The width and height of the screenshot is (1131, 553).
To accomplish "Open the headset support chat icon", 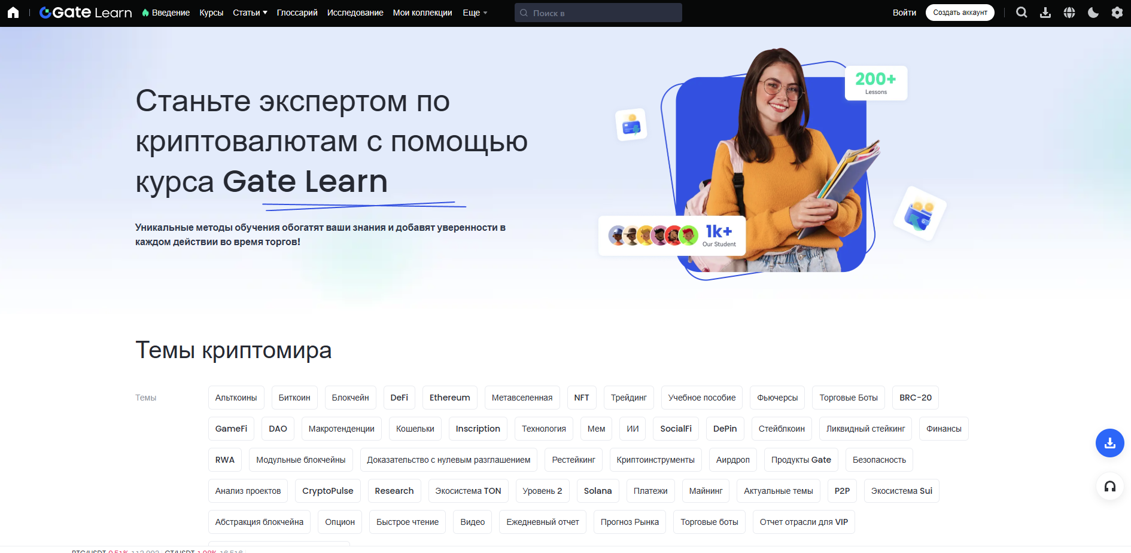I will tap(1110, 486).
